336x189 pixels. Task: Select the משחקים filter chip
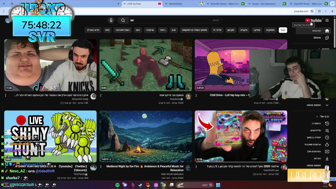[270, 30]
